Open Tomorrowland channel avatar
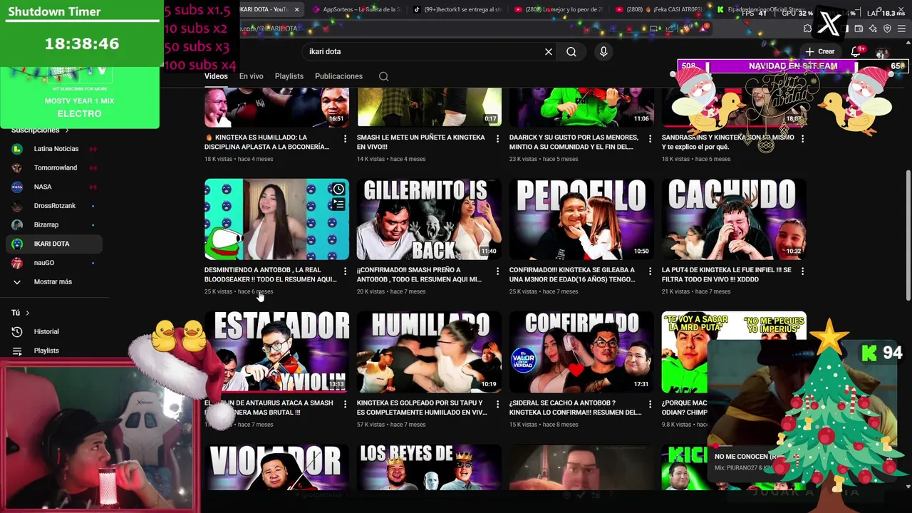 coord(17,168)
